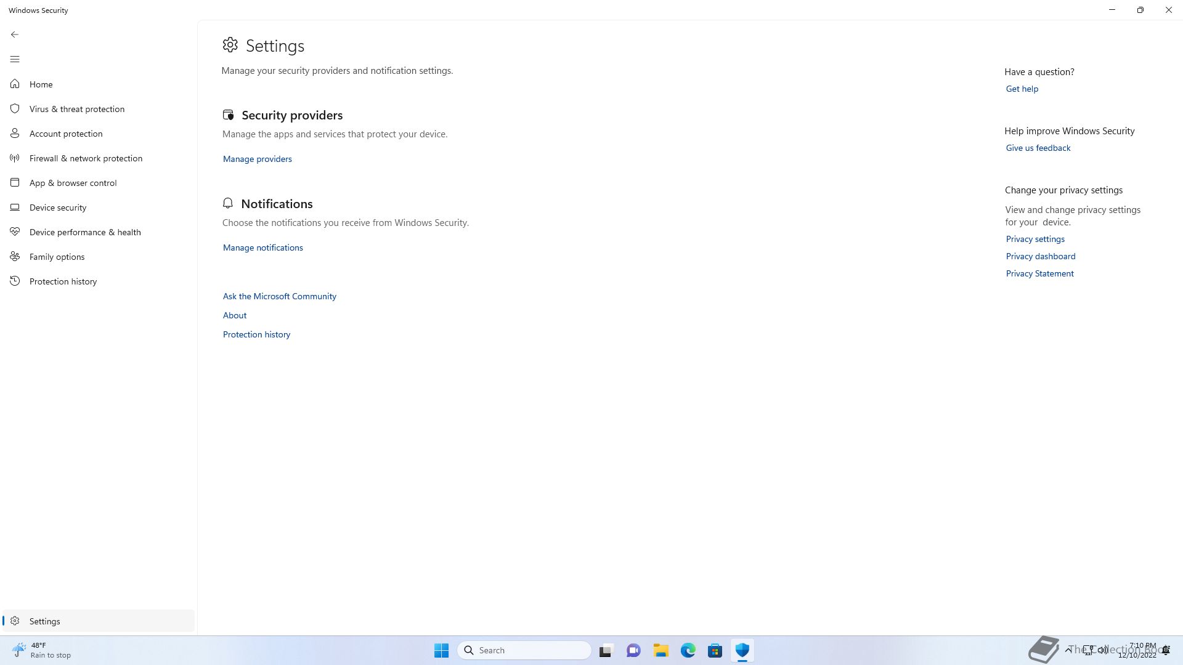
Task: Open Protection history link in main pane
Action: pyautogui.click(x=256, y=334)
